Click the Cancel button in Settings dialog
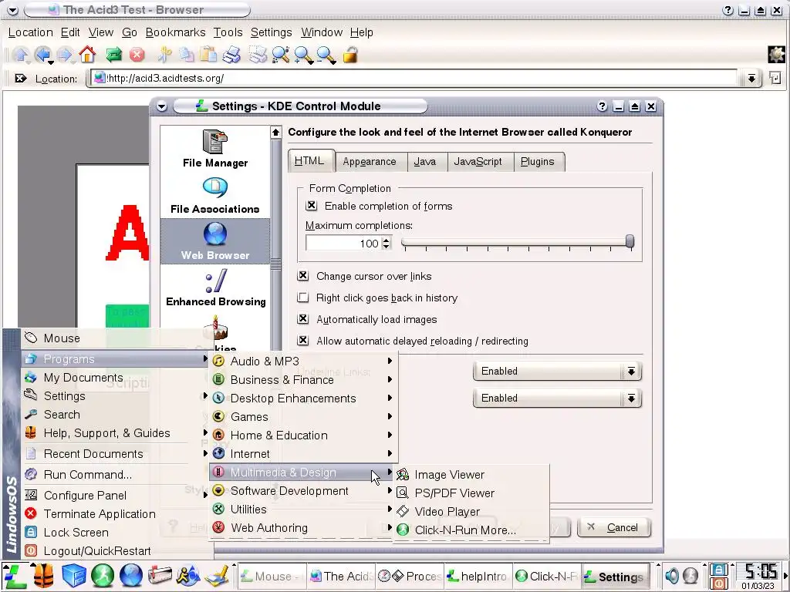 613,527
